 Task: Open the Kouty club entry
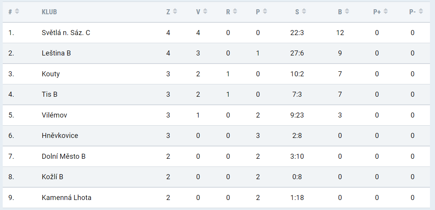coord(51,74)
